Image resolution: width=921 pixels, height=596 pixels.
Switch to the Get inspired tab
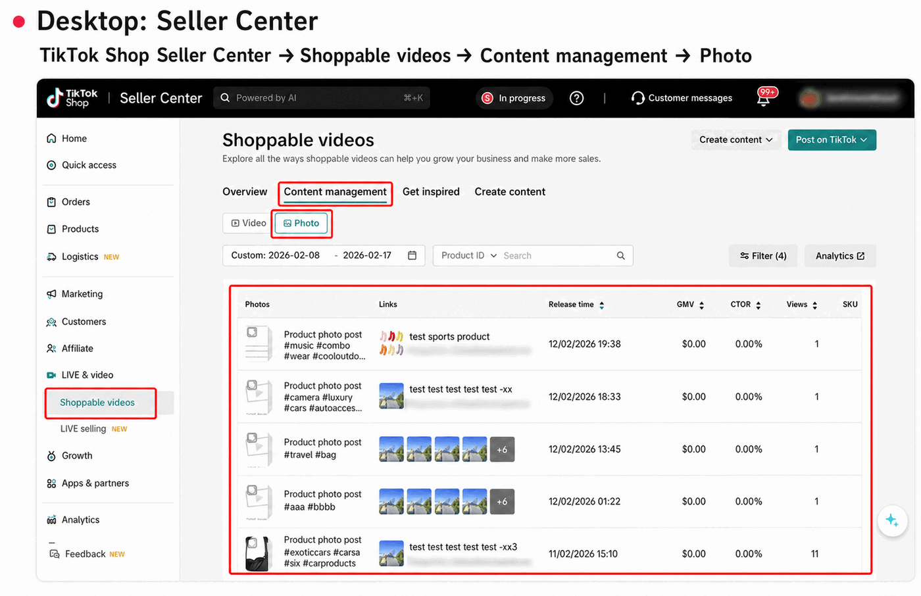coord(431,192)
